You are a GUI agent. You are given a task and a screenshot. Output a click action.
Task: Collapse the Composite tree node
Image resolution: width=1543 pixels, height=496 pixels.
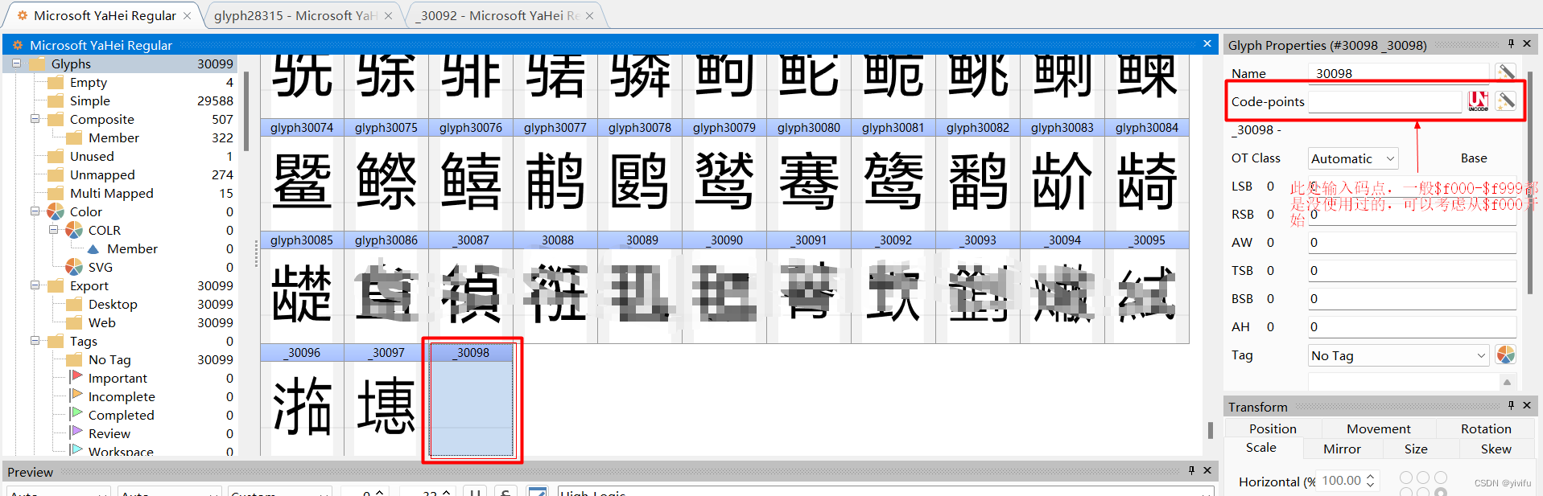pyautogui.click(x=35, y=119)
